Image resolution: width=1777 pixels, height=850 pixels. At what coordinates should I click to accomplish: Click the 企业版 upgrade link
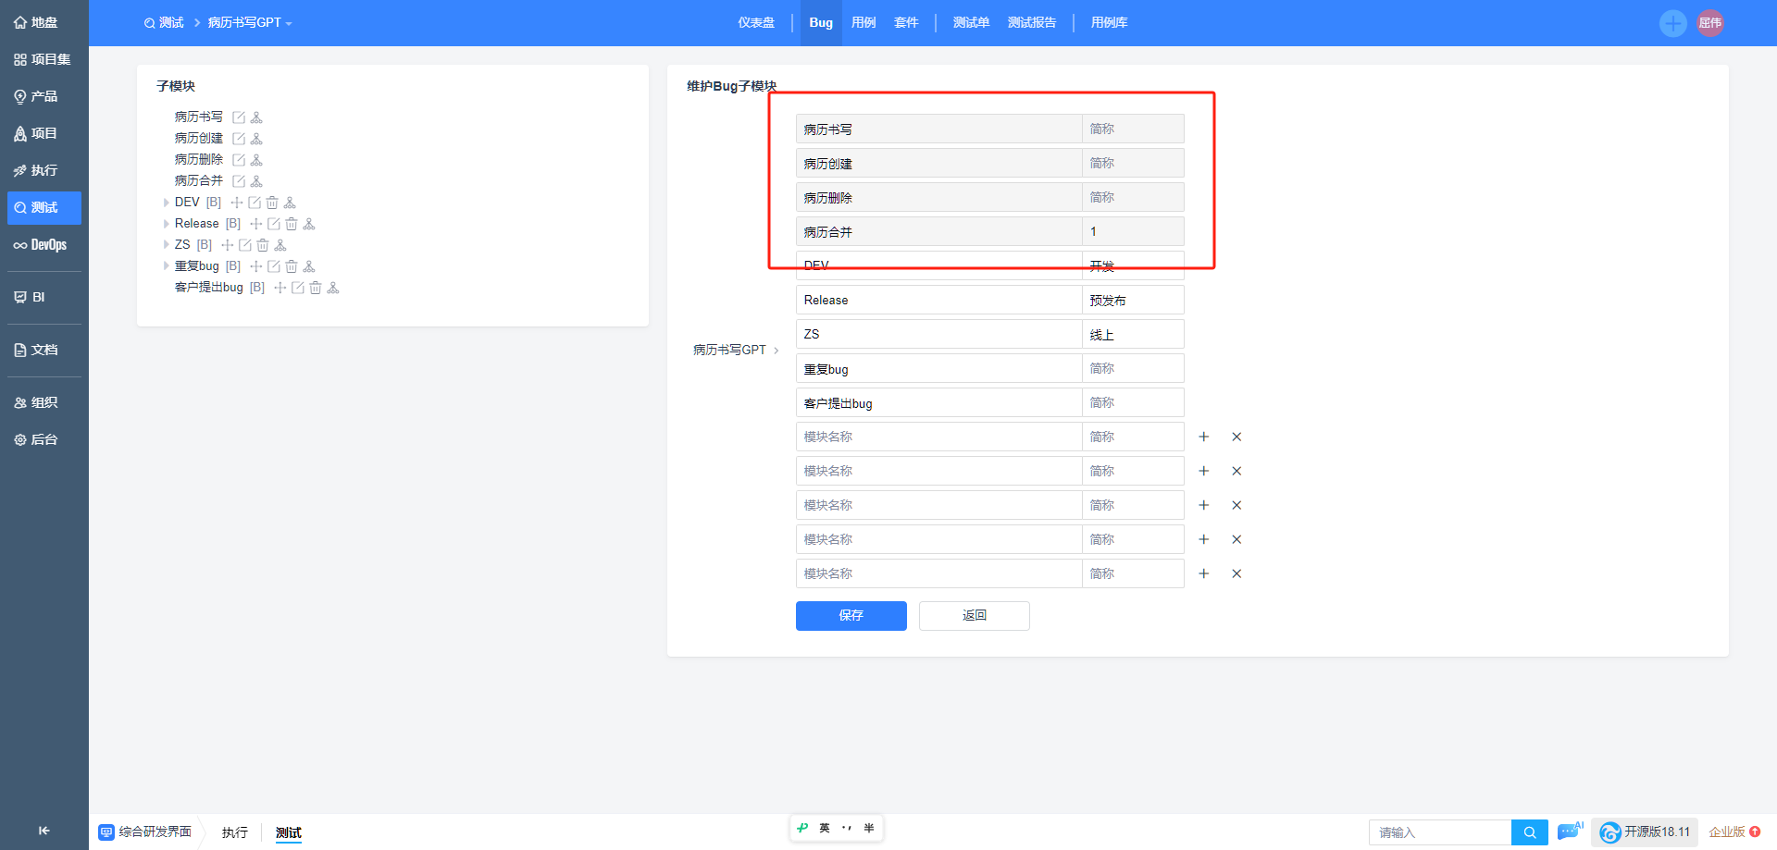[1734, 832]
